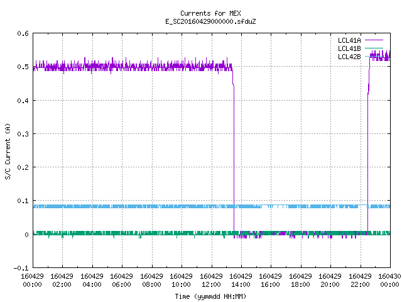This screenshot has height=302, width=402.
Task: Click the y-axis tick label 0.4
Action: tap(23, 101)
